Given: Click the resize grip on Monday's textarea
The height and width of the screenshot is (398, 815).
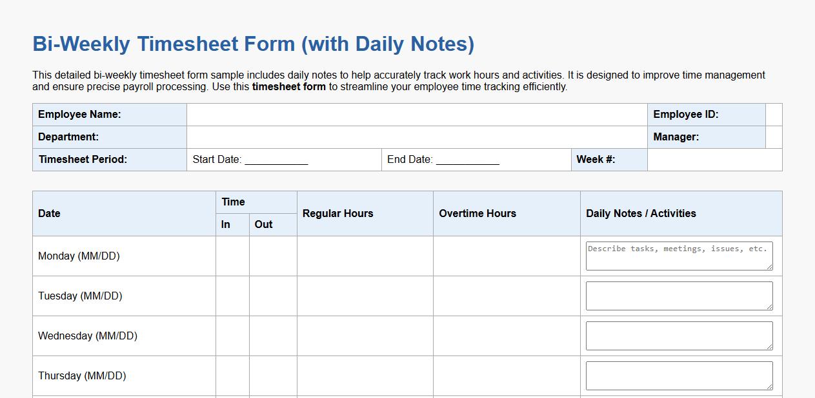Looking at the screenshot, I should pyautogui.click(x=770, y=267).
